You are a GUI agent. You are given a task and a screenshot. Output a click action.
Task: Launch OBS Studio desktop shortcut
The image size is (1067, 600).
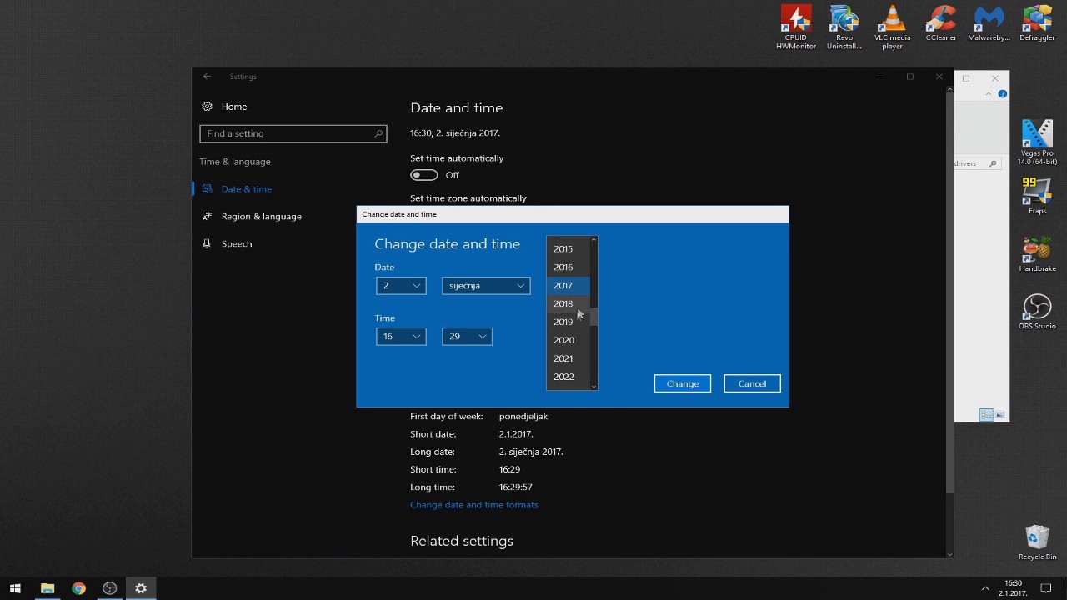click(1037, 312)
